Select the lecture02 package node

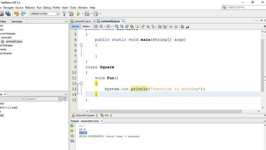click(7, 37)
